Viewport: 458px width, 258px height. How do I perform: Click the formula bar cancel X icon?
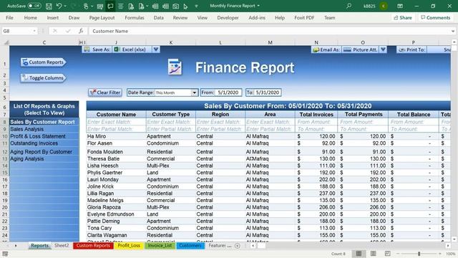pyautogui.click(x=55, y=31)
